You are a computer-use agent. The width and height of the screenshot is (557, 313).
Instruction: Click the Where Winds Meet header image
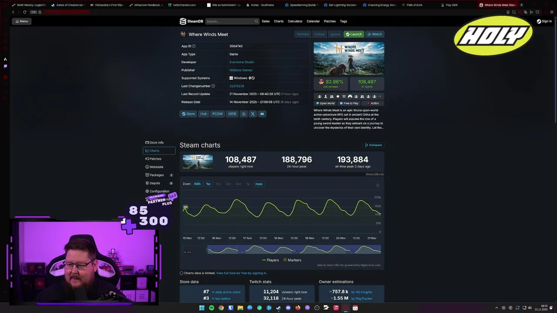pos(349,59)
